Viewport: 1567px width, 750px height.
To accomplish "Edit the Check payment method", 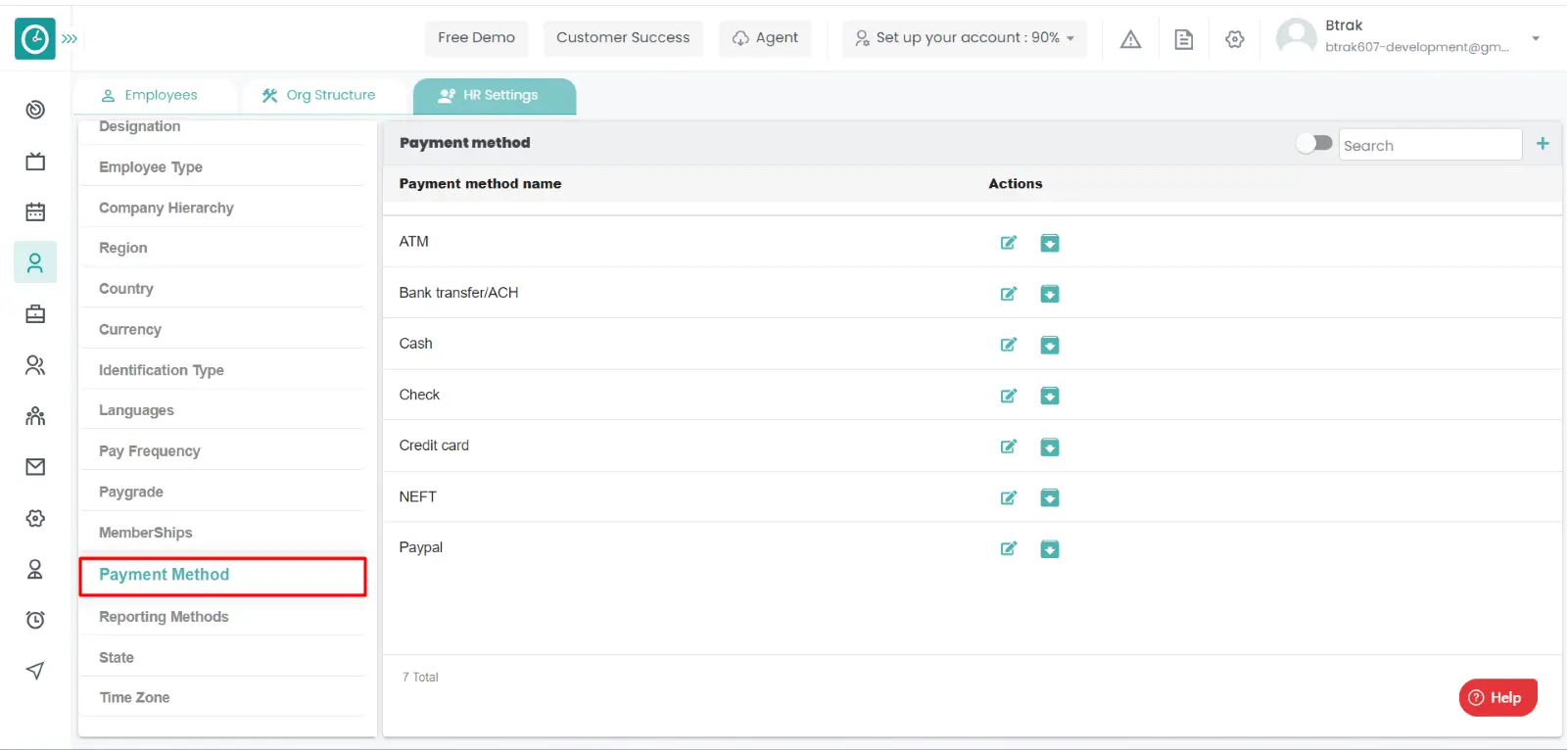I will pyautogui.click(x=1008, y=396).
